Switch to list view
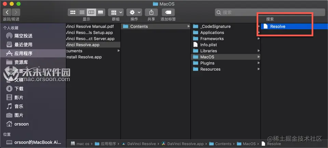 tap(82, 12)
